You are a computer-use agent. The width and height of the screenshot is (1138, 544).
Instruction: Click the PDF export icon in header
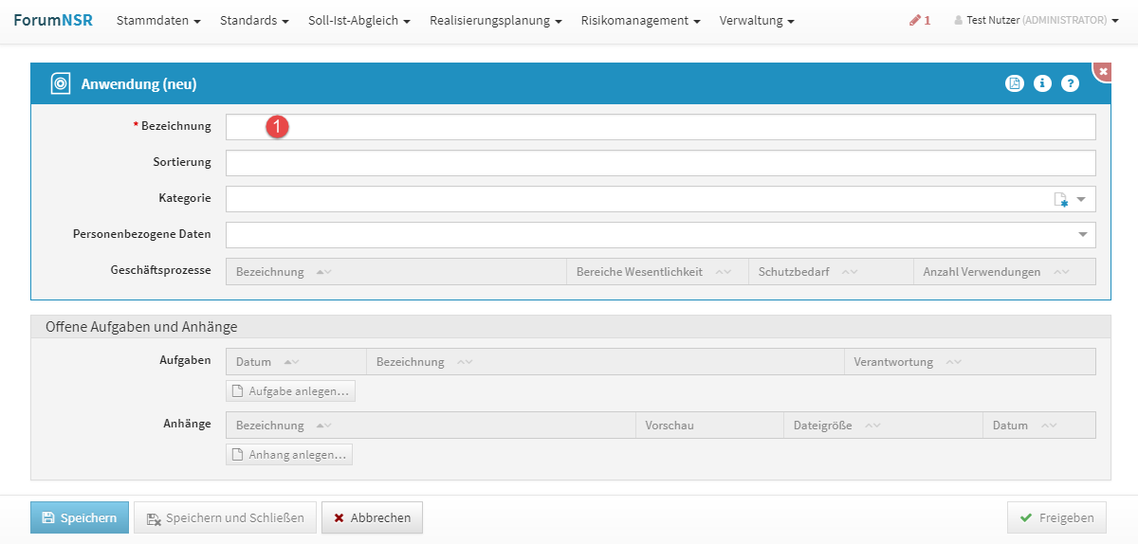(1015, 83)
